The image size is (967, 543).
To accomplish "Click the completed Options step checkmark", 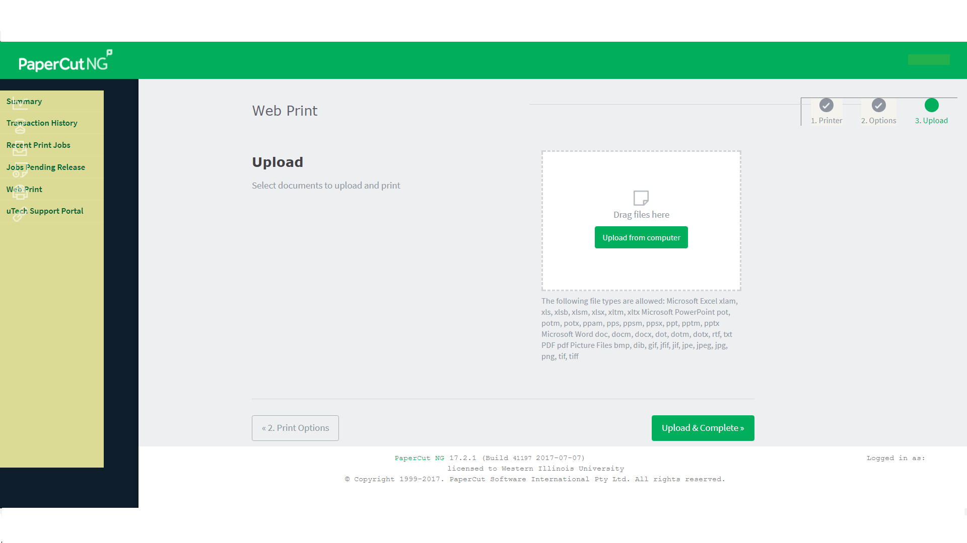I will 878,106.
